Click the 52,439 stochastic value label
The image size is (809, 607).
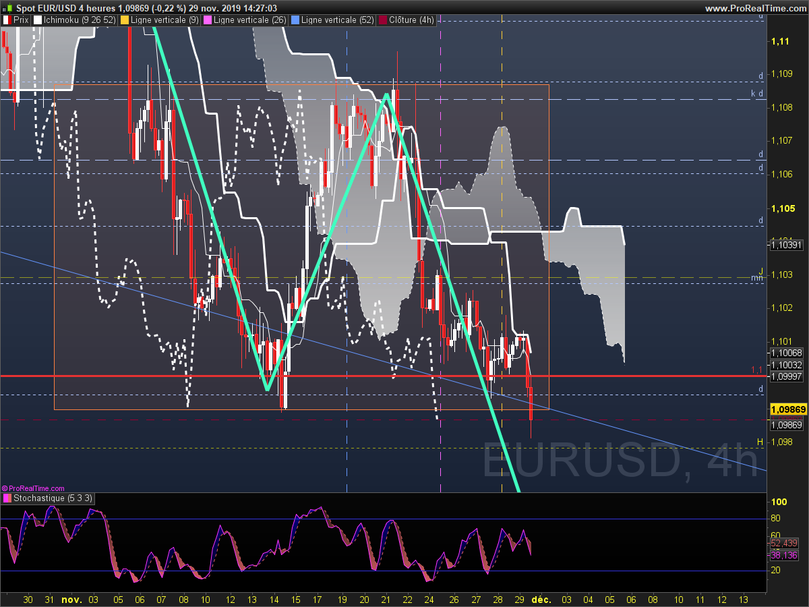[x=784, y=543]
